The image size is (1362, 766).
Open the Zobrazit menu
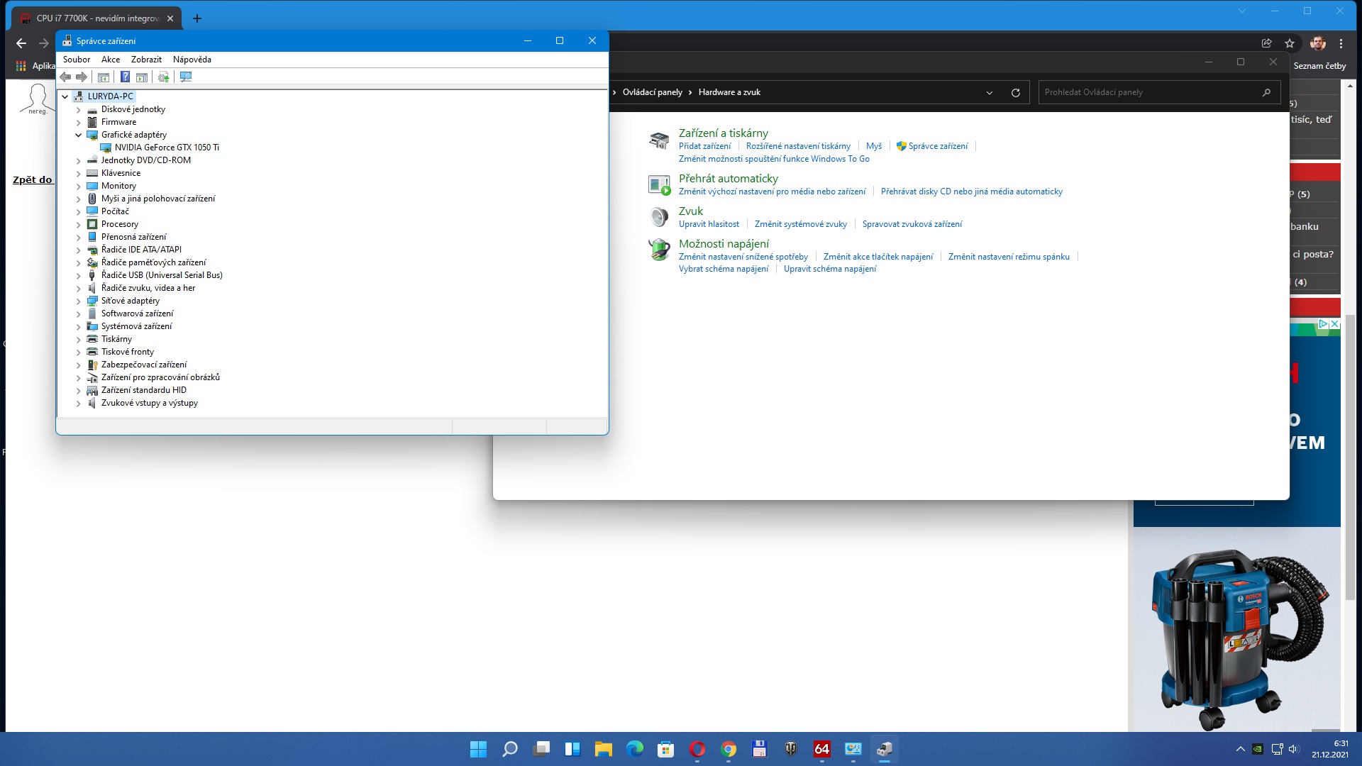click(x=146, y=60)
